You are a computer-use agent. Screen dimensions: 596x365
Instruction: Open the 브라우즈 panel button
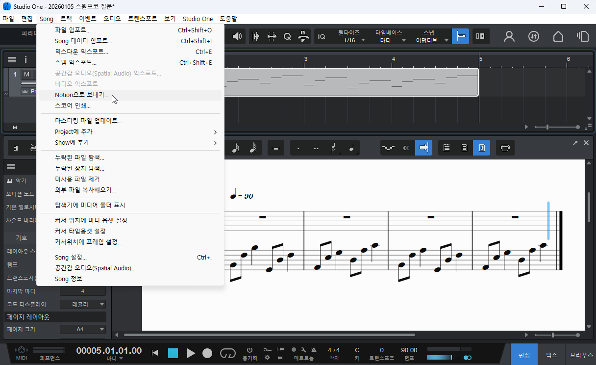[x=581, y=355]
